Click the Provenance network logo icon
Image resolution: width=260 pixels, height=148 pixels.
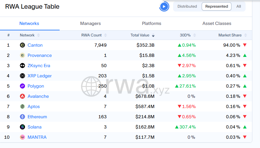click(22, 55)
